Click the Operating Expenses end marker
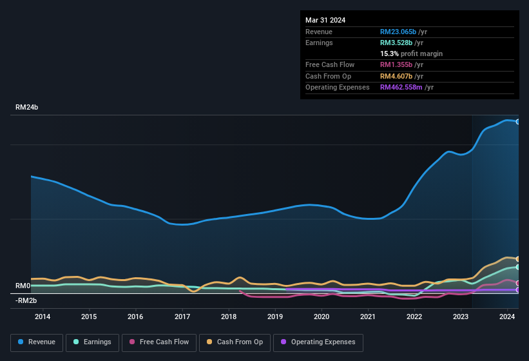Image resolution: width=529 pixels, height=361 pixels. (x=518, y=290)
